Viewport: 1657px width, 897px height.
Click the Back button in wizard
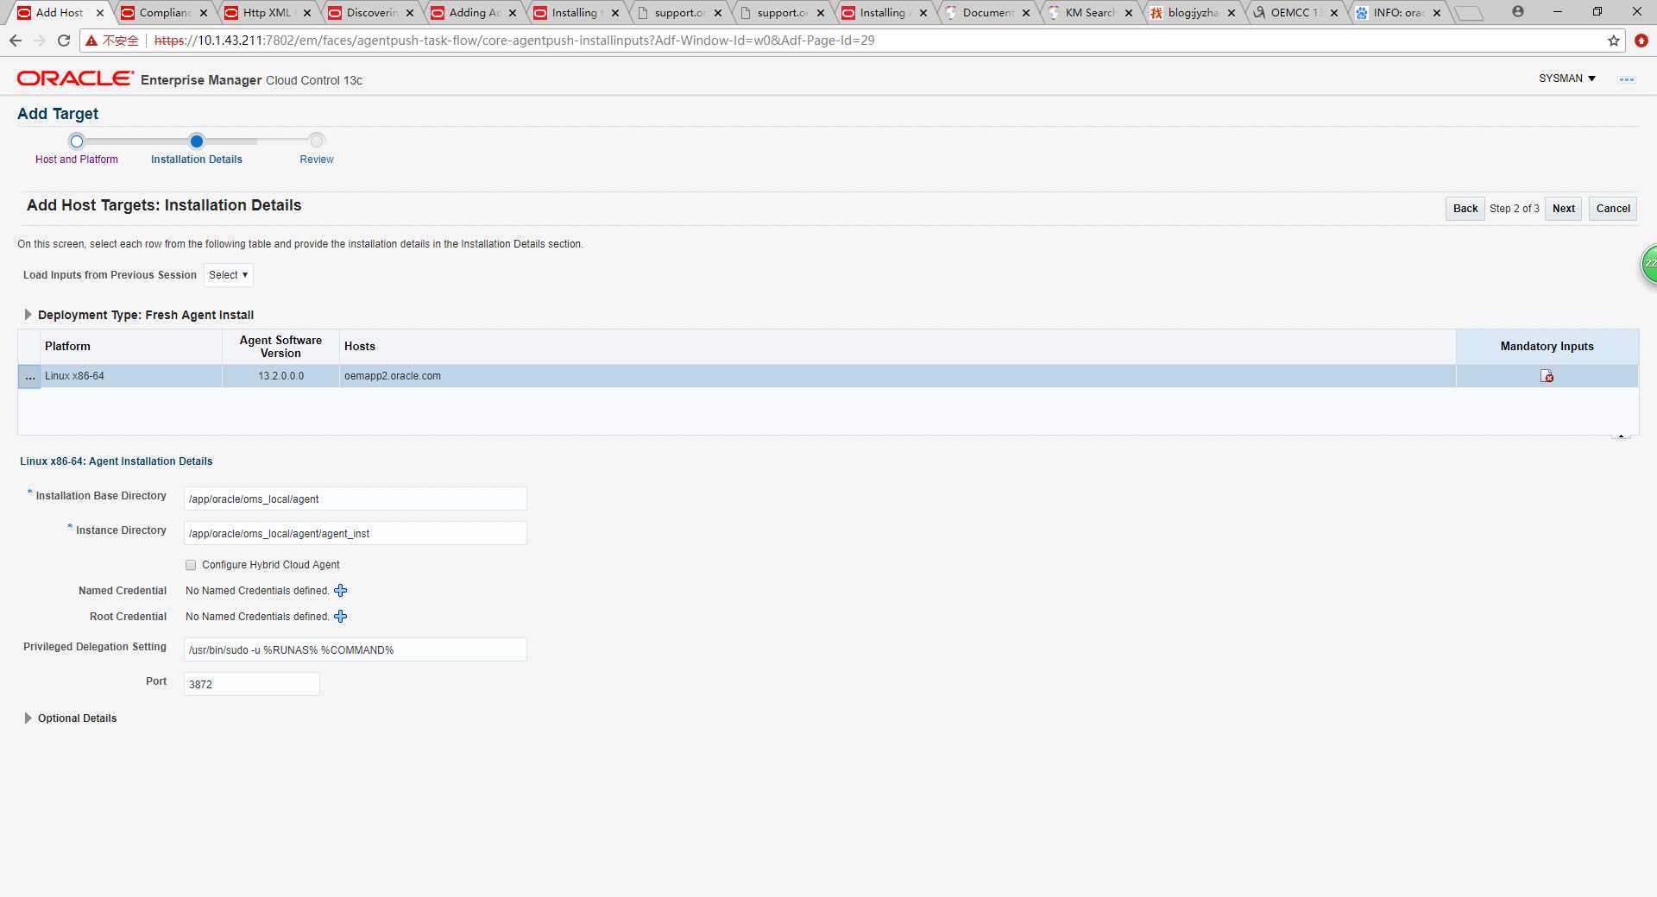click(1465, 209)
